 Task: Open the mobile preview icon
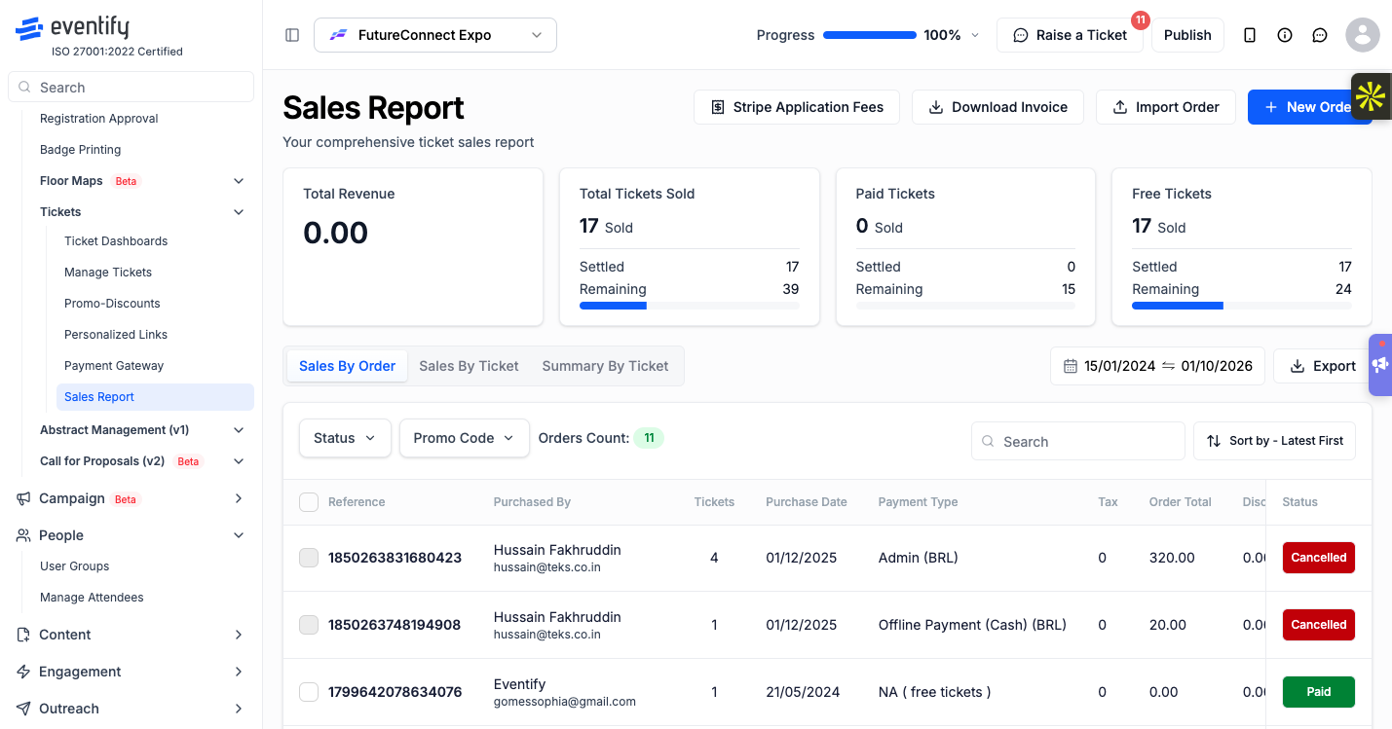click(1250, 35)
